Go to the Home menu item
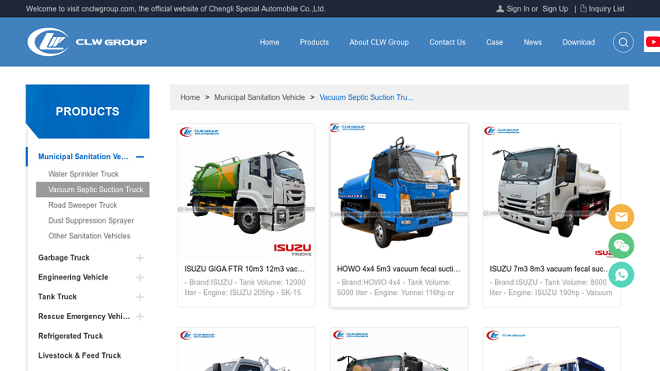 [270, 42]
